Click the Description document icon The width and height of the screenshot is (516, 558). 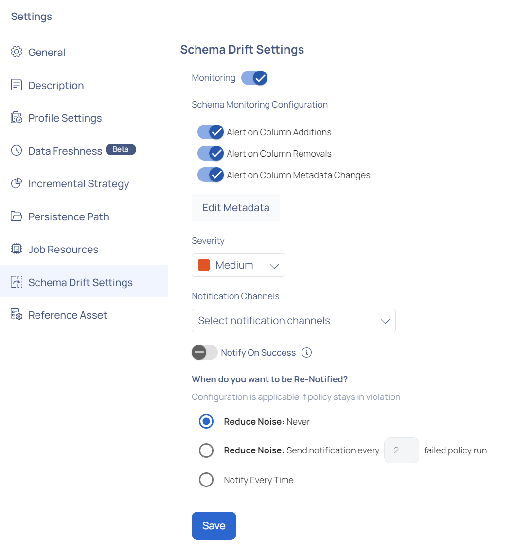[x=17, y=85]
